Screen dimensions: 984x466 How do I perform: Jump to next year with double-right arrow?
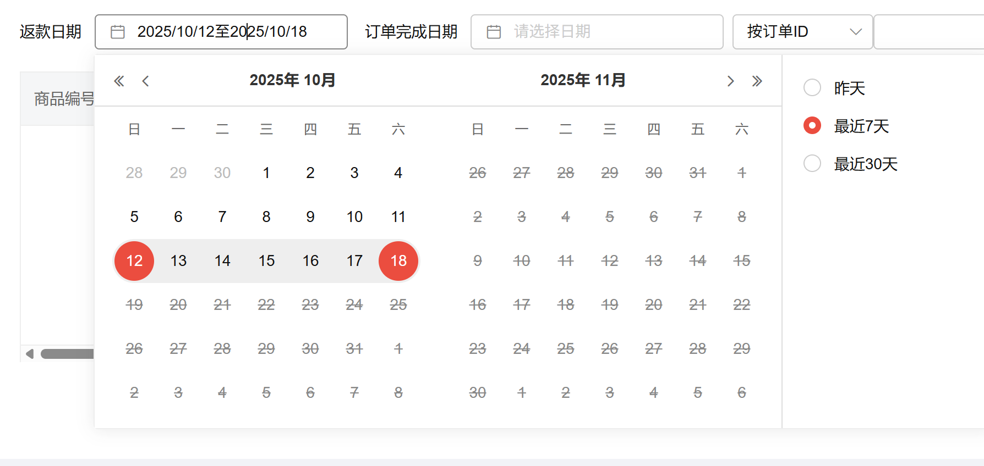coord(757,81)
